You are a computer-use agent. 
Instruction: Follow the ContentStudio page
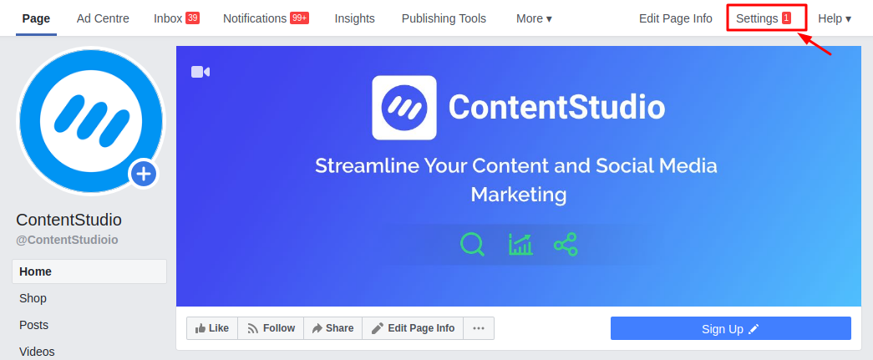coord(271,328)
